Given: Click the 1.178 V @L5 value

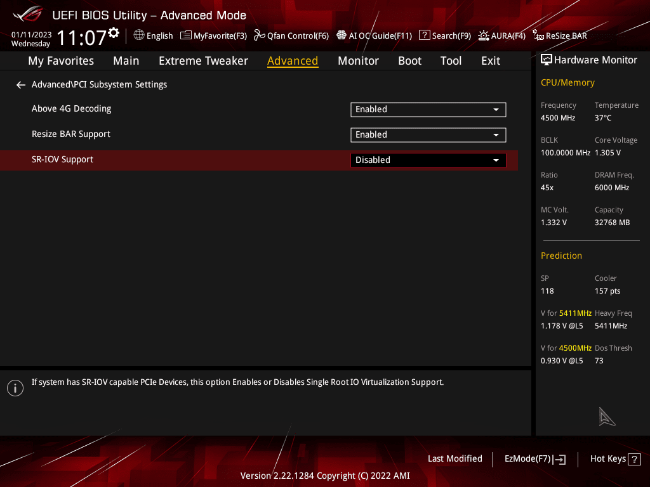Looking at the screenshot, I should point(562,326).
